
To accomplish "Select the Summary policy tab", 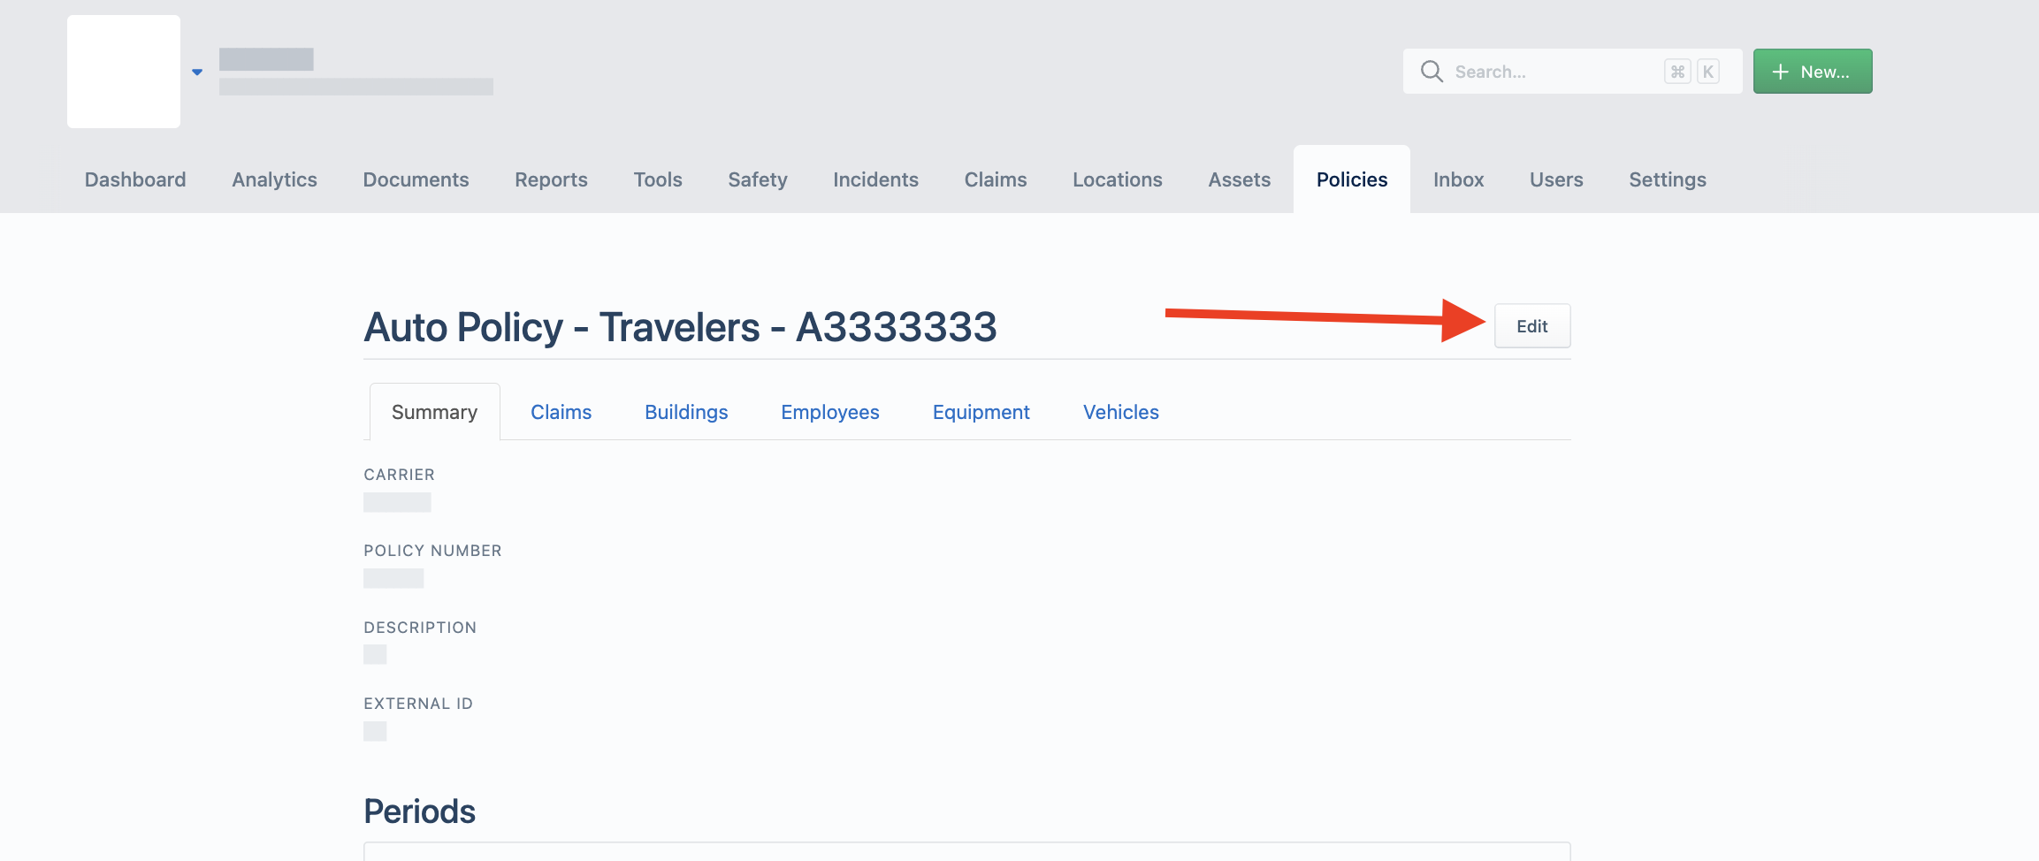I will [434, 412].
